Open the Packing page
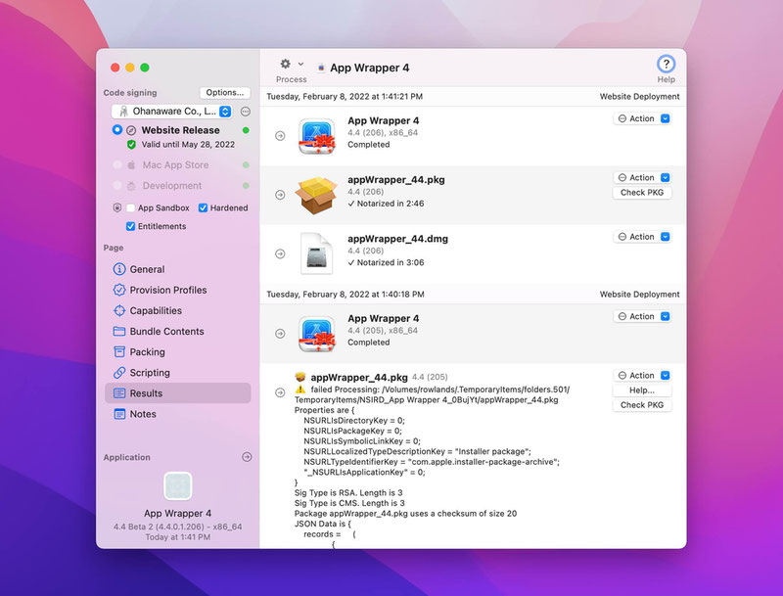This screenshot has height=596, width=783. pos(178,352)
